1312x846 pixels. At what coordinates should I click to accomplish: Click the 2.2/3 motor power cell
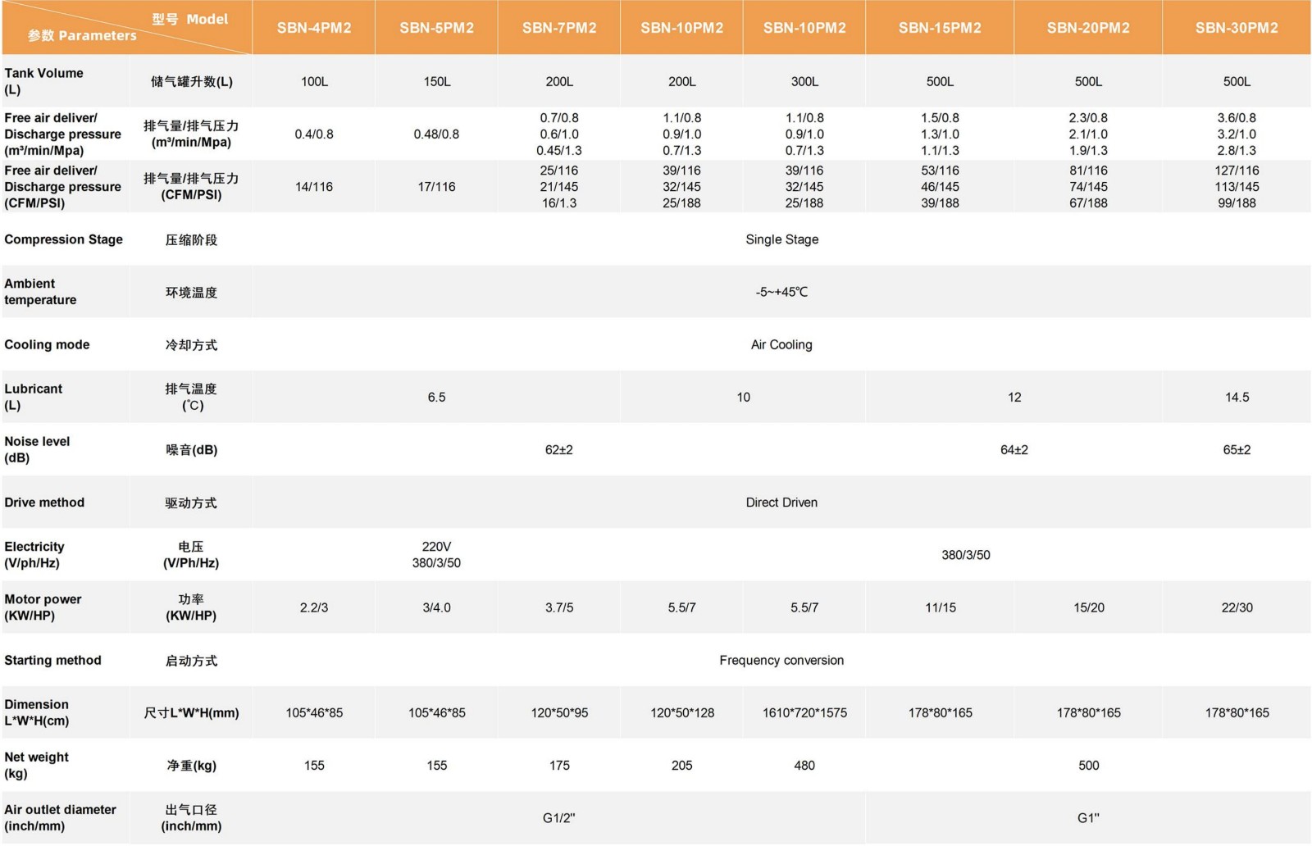(314, 607)
